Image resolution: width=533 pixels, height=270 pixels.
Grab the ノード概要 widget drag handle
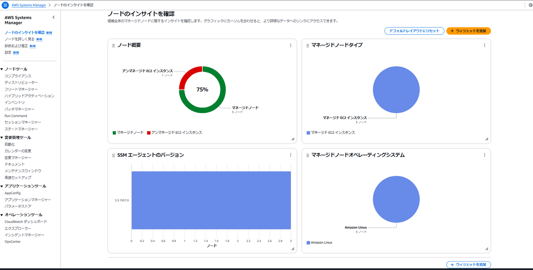coord(113,45)
